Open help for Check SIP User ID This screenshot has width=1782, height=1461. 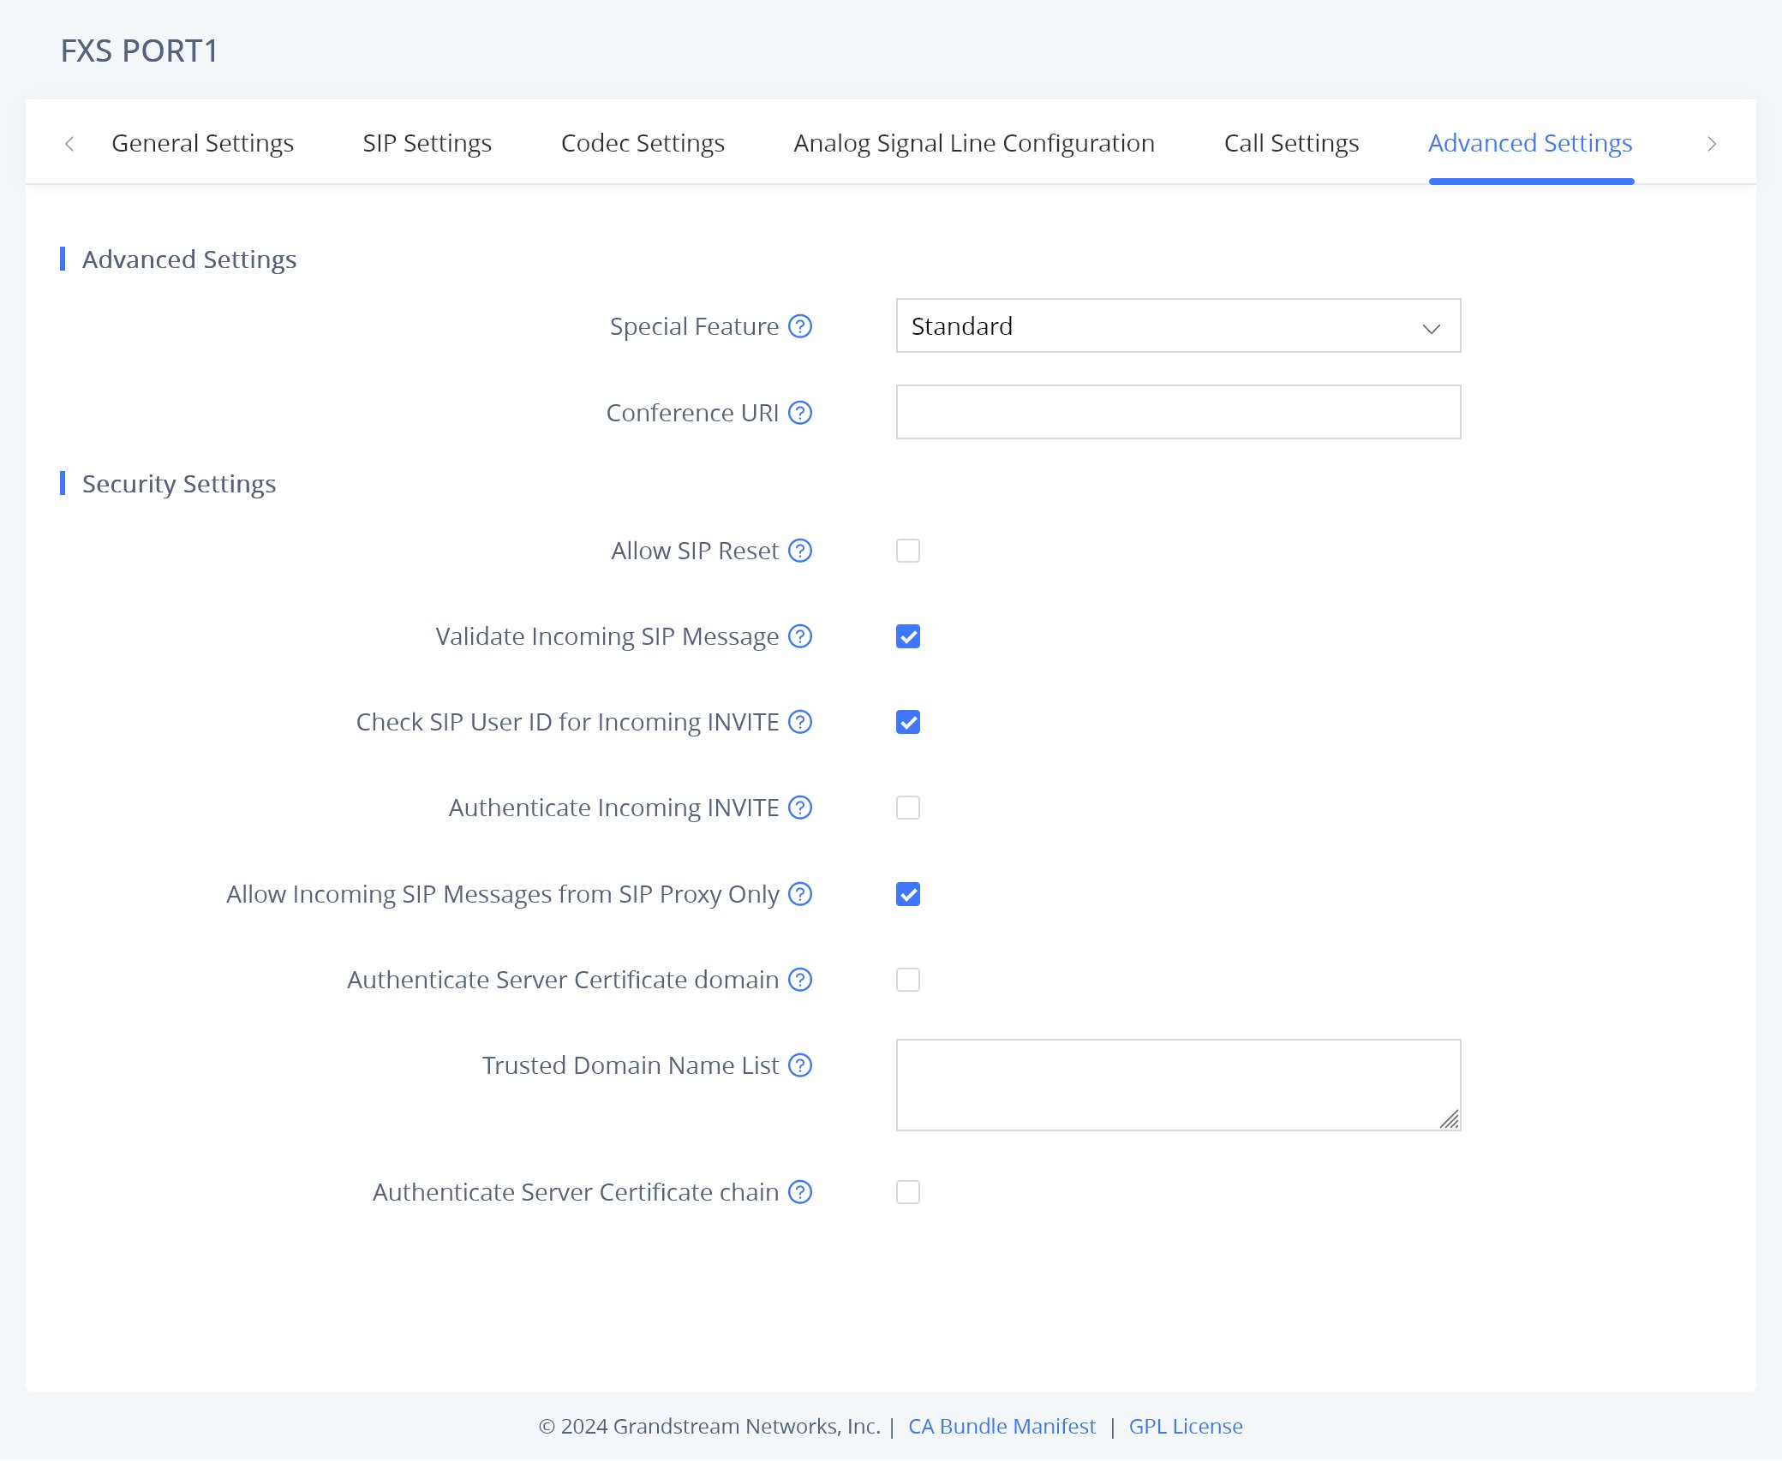[x=799, y=722]
